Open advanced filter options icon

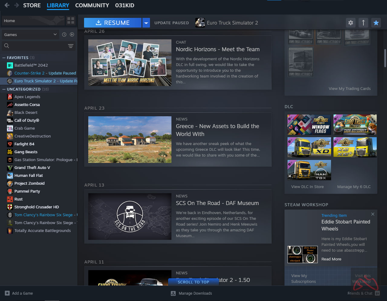point(70,46)
